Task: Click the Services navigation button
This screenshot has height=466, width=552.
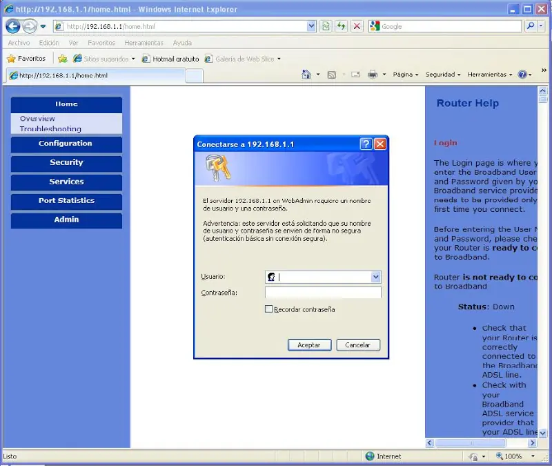Action: pos(66,182)
